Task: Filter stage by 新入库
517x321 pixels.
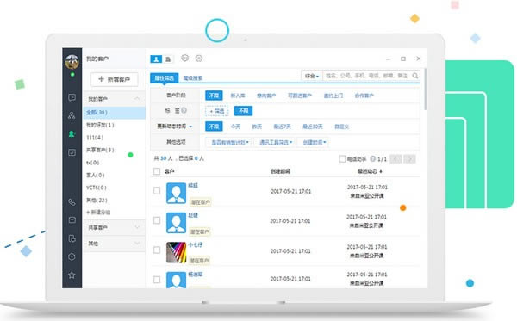Action: [x=238, y=96]
